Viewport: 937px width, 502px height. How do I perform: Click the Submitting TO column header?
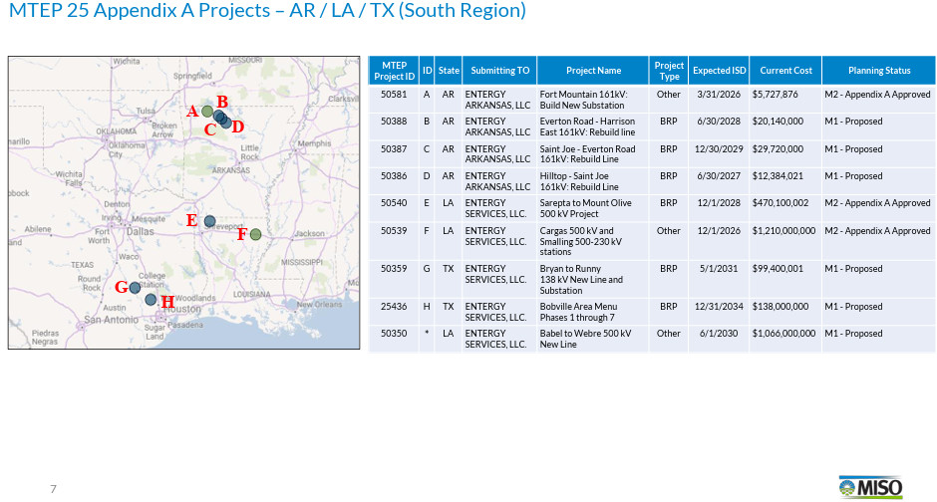[x=499, y=71]
